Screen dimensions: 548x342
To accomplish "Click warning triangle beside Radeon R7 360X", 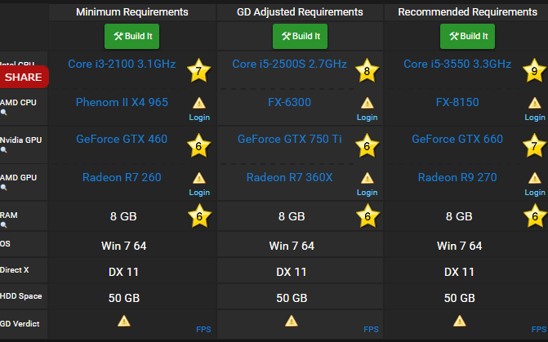I will tap(367, 178).
